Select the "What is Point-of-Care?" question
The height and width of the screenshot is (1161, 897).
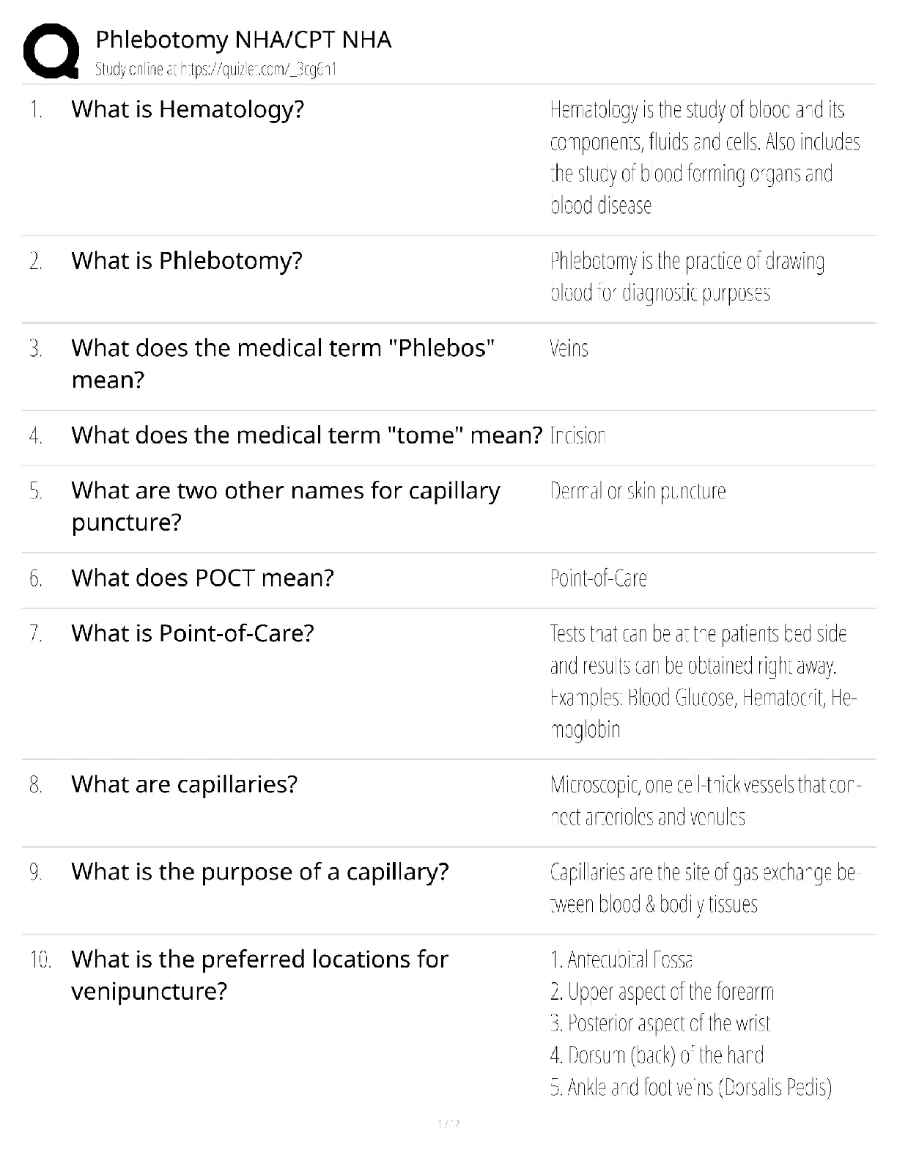click(193, 633)
